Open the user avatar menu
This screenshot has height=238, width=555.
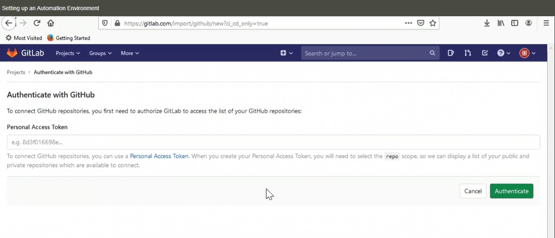527,53
